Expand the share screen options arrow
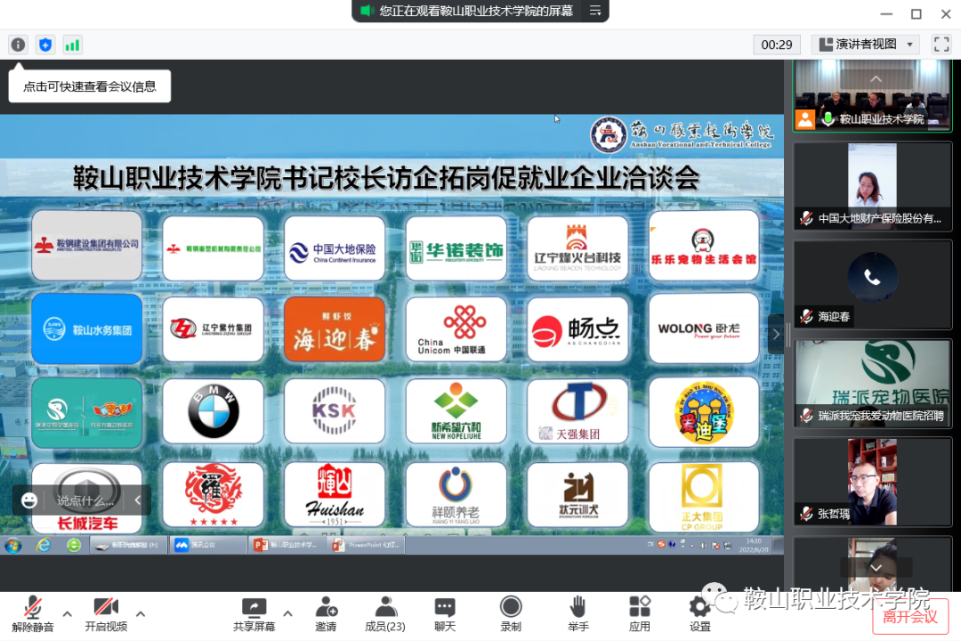 [x=287, y=613]
